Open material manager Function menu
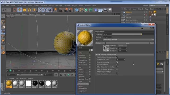Screen dimensions: 170x95 point(23,79)
